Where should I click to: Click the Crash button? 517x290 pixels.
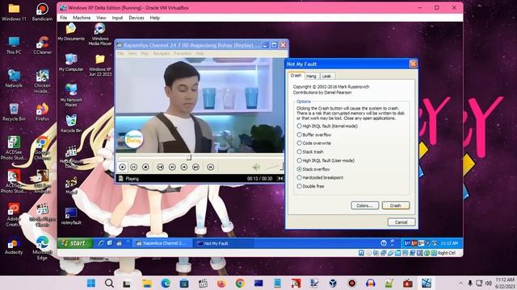pyautogui.click(x=396, y=205)
